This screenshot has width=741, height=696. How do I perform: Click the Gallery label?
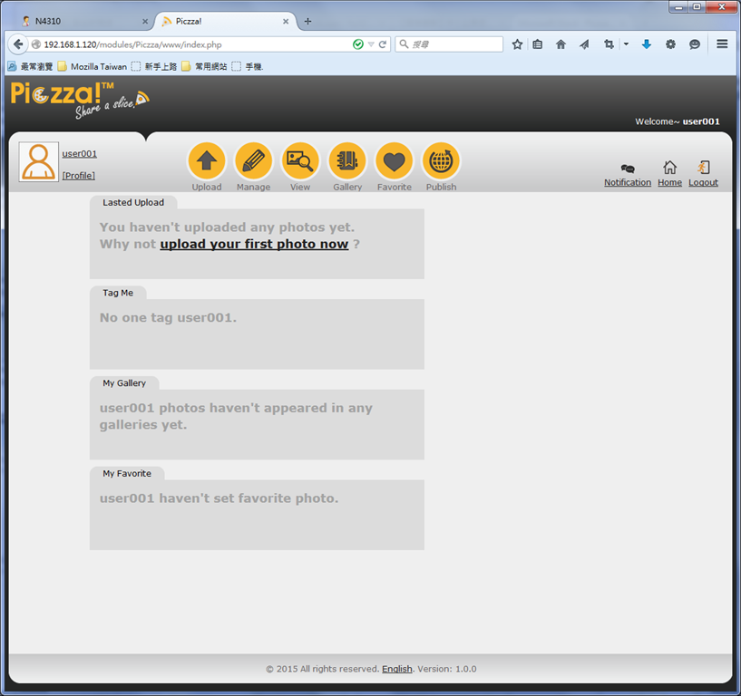click(347, 187)
